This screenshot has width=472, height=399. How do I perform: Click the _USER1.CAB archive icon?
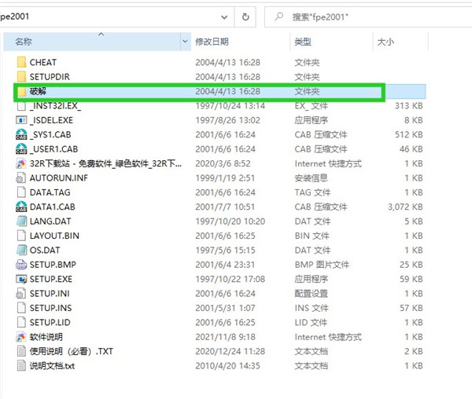(21, 149)
